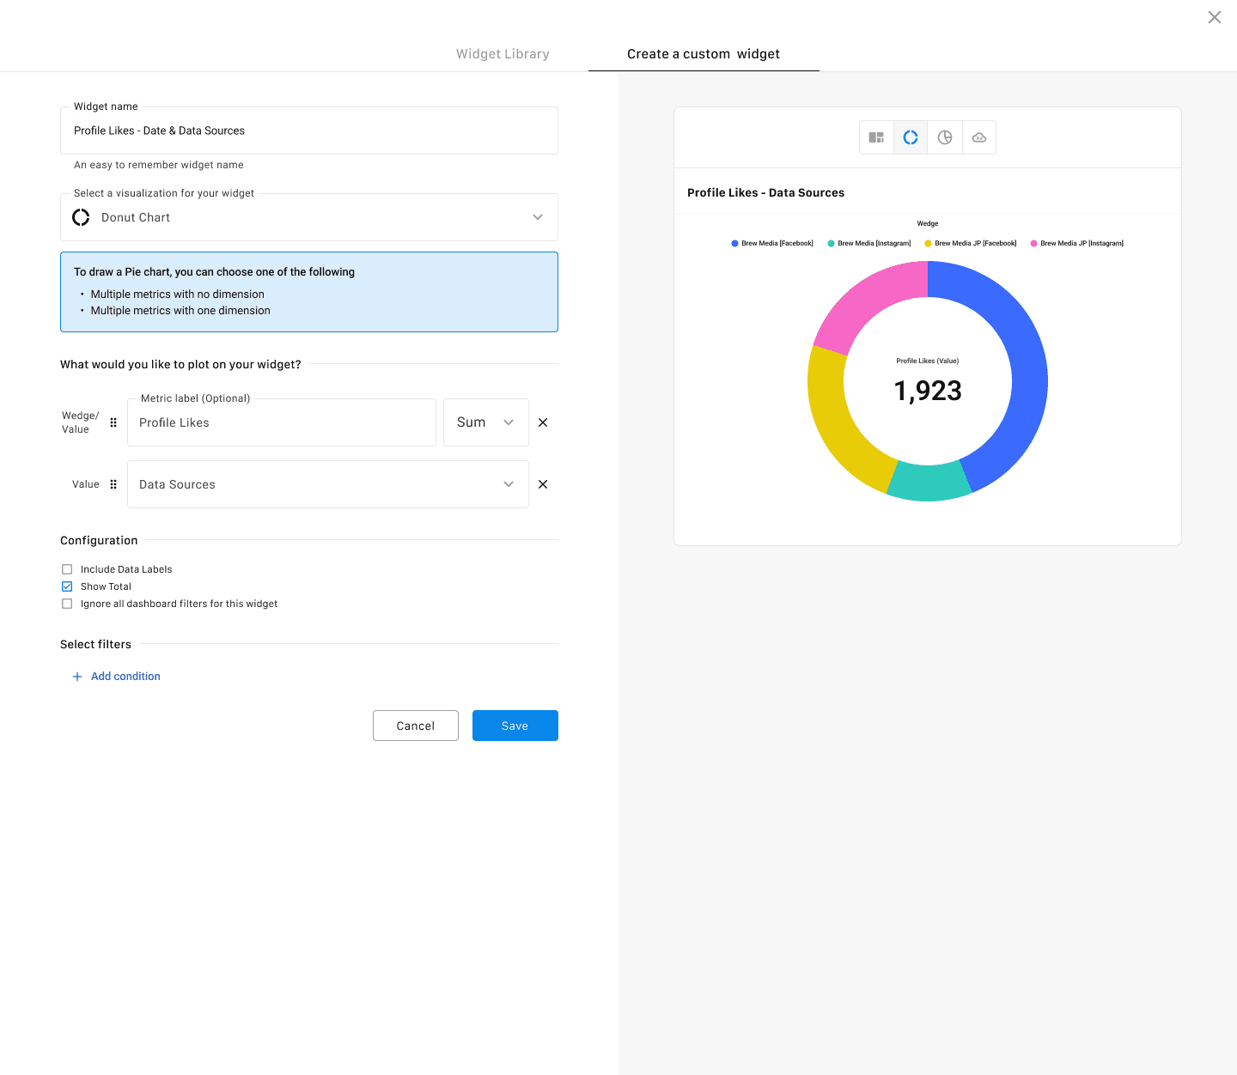Switch to the Widget Library tab
Image resolution: width=1237 pixels, height=1075 pixels.
click(503, 54)
